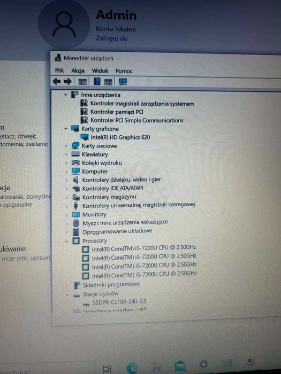
Task: Expand the Komputer category
Action: 66,172
